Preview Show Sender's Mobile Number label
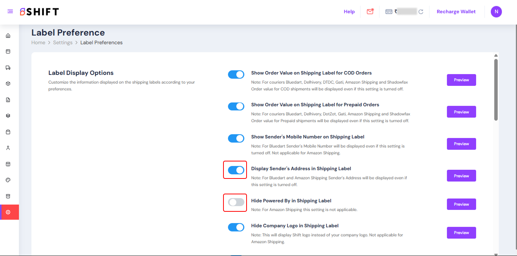517x256 pixels. click(x=461, y=144)
